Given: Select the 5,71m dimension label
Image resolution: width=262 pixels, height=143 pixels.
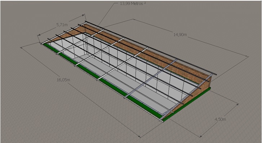Looking at the screenshot, I should click(62, 25).
